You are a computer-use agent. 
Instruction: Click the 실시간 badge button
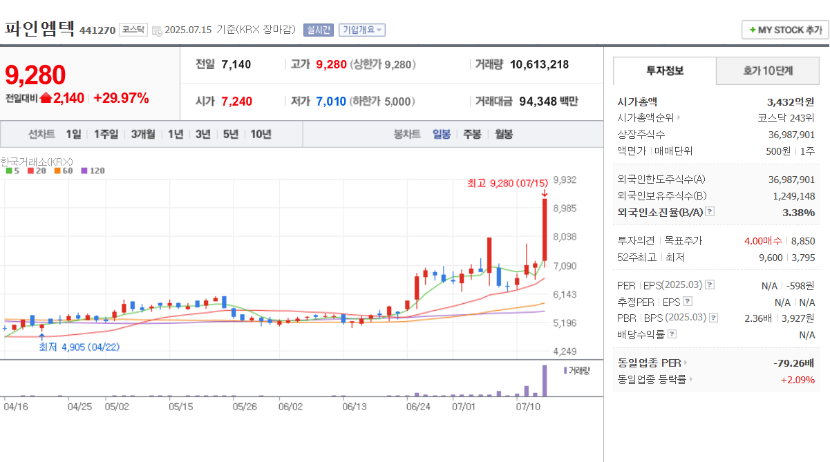coord(319,30)
